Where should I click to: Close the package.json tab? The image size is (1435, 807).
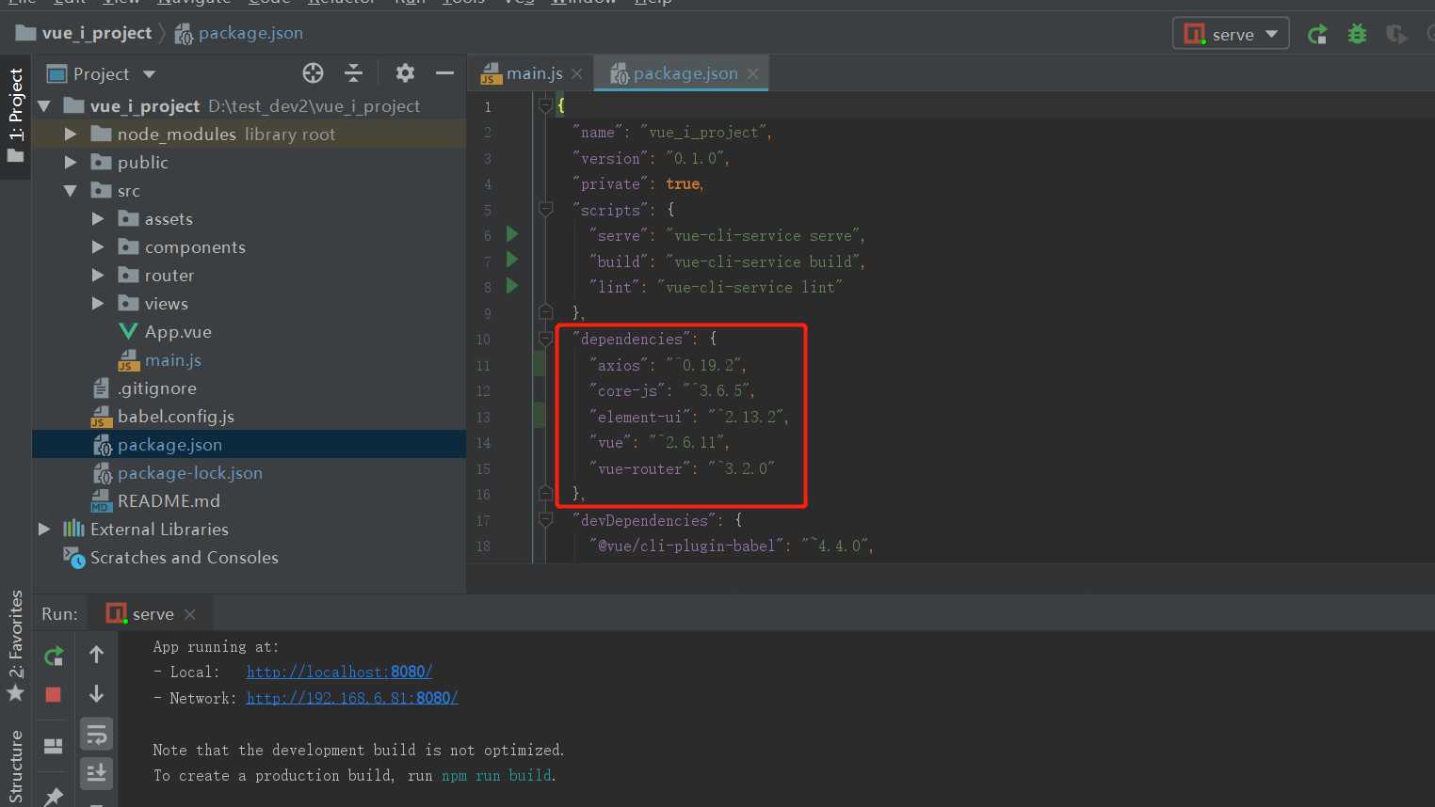pyautogui.click(x=753, y=73)
